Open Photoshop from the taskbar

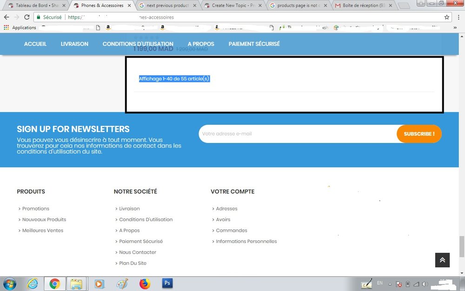coord(167,283)
